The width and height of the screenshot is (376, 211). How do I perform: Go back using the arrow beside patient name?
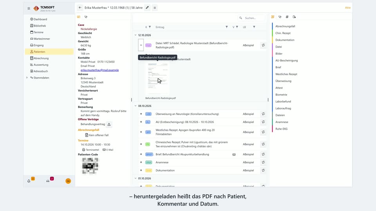click(80, 8)
